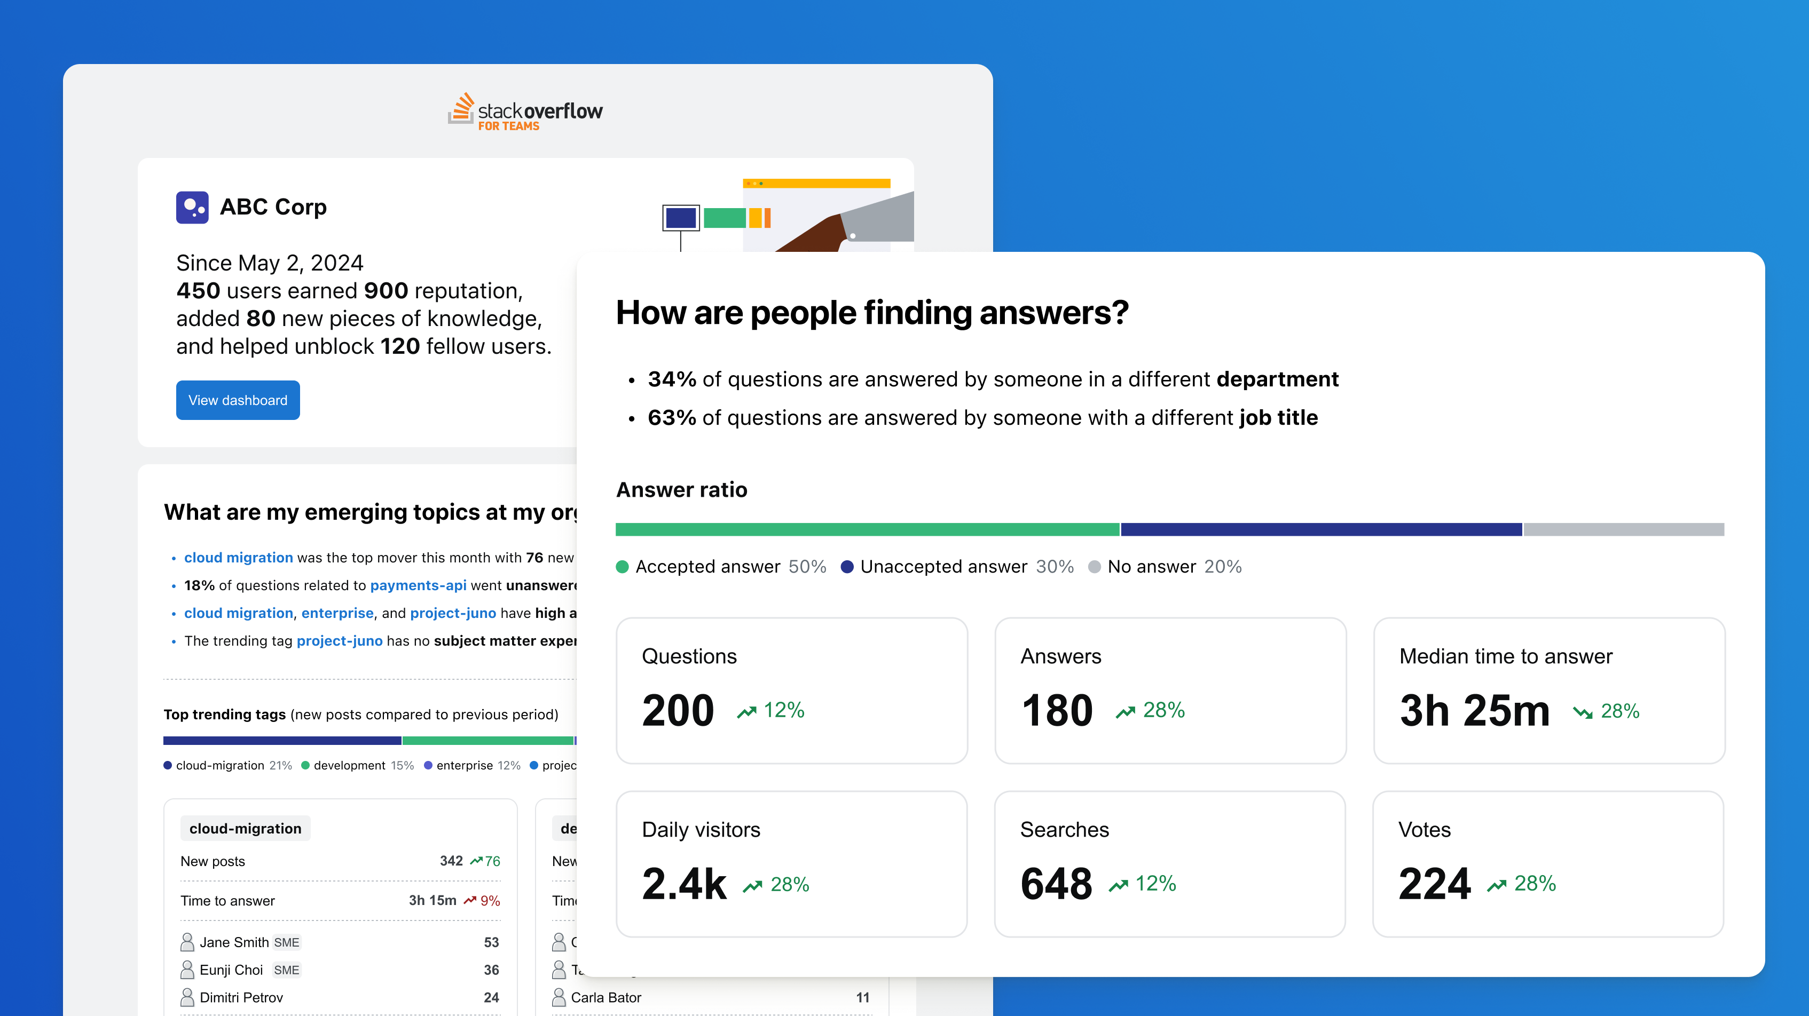
Task: Click the Unaccepted answer legend dot
Action: point(847,567)
